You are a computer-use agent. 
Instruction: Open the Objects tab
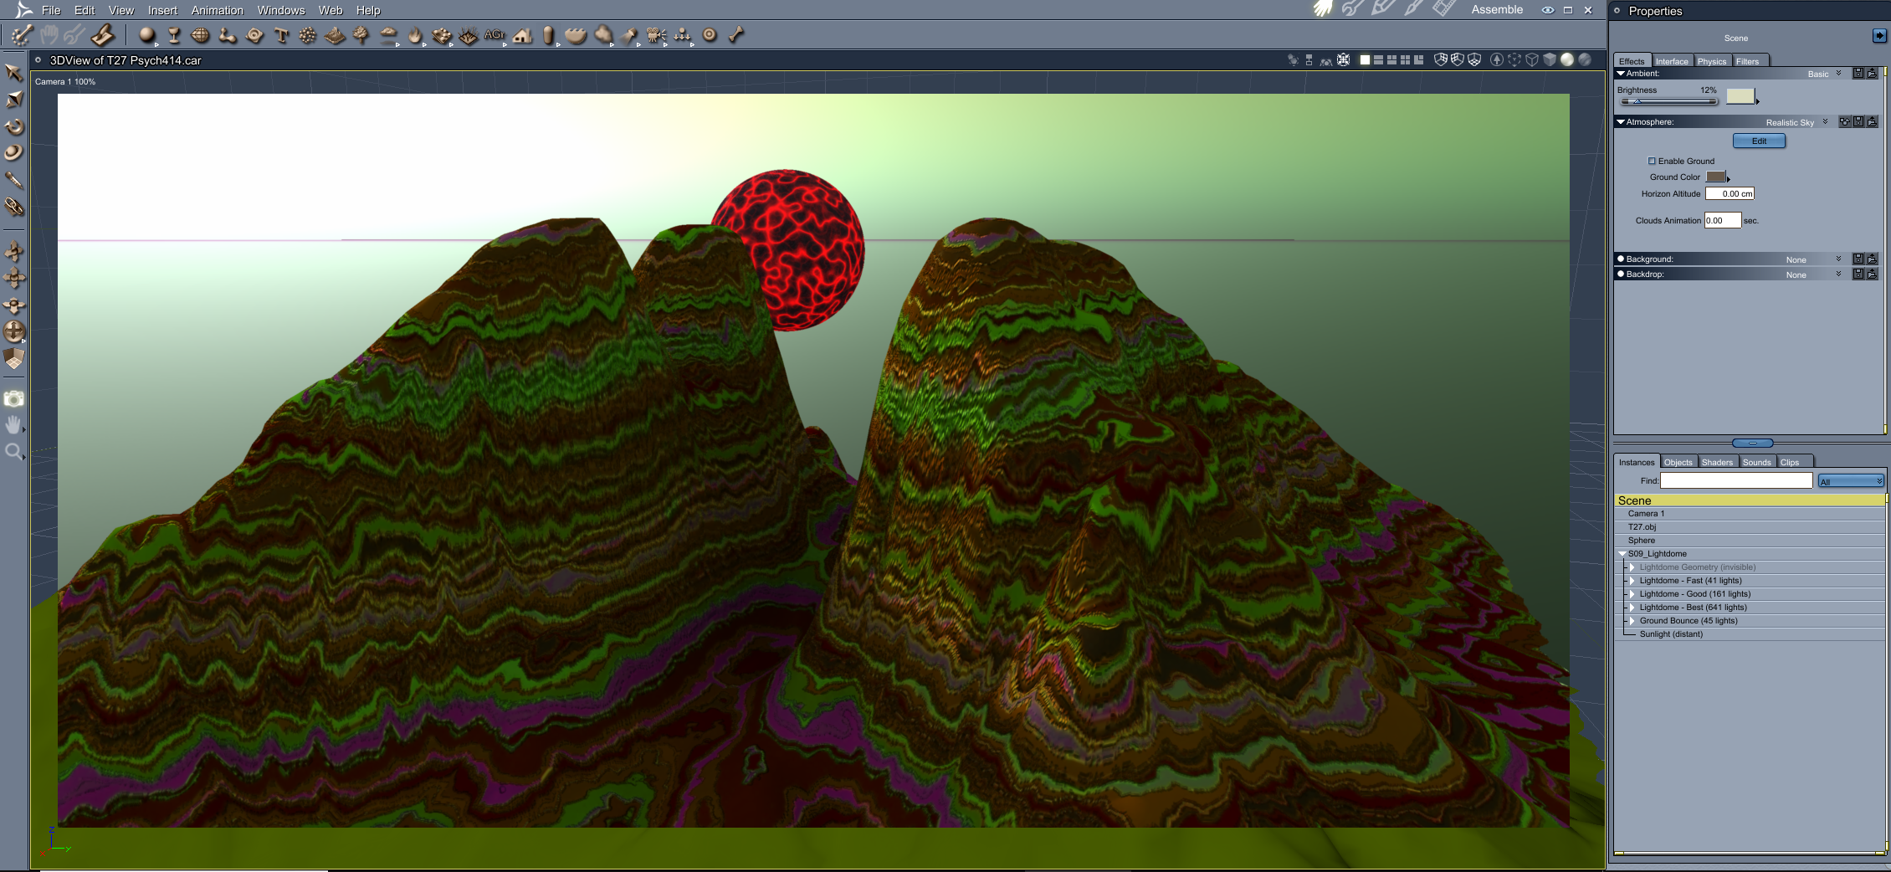pyautogui.click(x=1678, y=462)
